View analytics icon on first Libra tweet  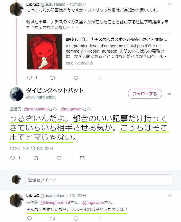click(99, 78)
